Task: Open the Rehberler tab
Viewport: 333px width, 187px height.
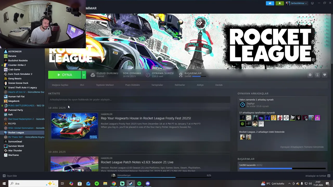Action: 180,85
